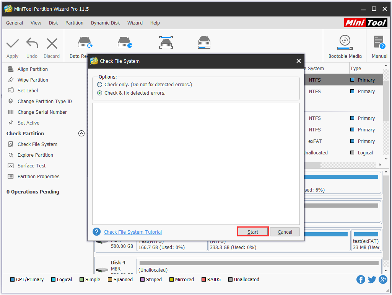The width and height of the screenshot is (392, 295).
Task: Open the Disk menu
Action: coord(53,23)
